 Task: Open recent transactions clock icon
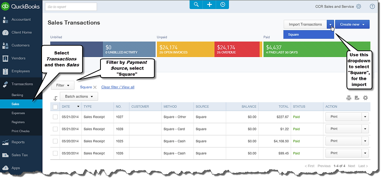[222, 5]
